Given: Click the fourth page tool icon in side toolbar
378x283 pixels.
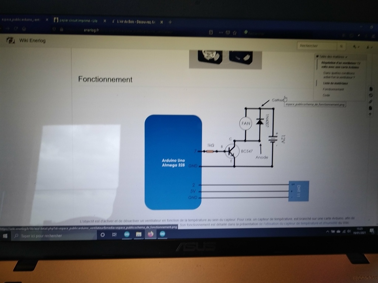Looking at the screenshot, I should pos(371,108).
